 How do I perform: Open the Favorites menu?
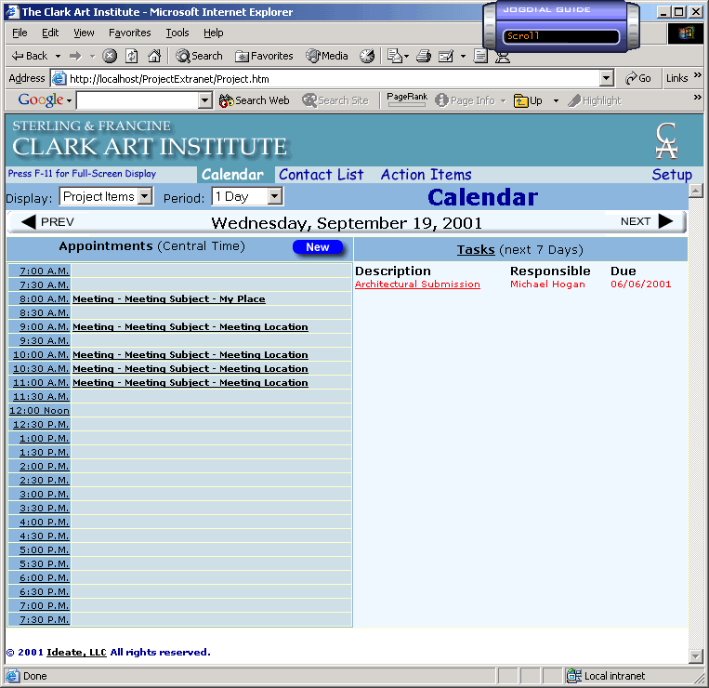click(130, 33)
